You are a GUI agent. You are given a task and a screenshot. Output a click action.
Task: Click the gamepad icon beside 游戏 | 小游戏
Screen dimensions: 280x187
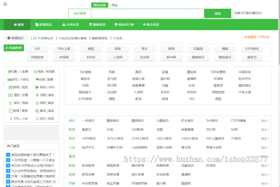pyautogui.click(x=9, y=80)
